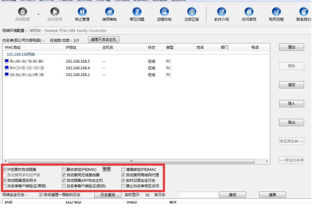Enable 白名单客户端验证(常规) checkbox
Viewport: 312px width, 214px height.
tap(5, 186)
